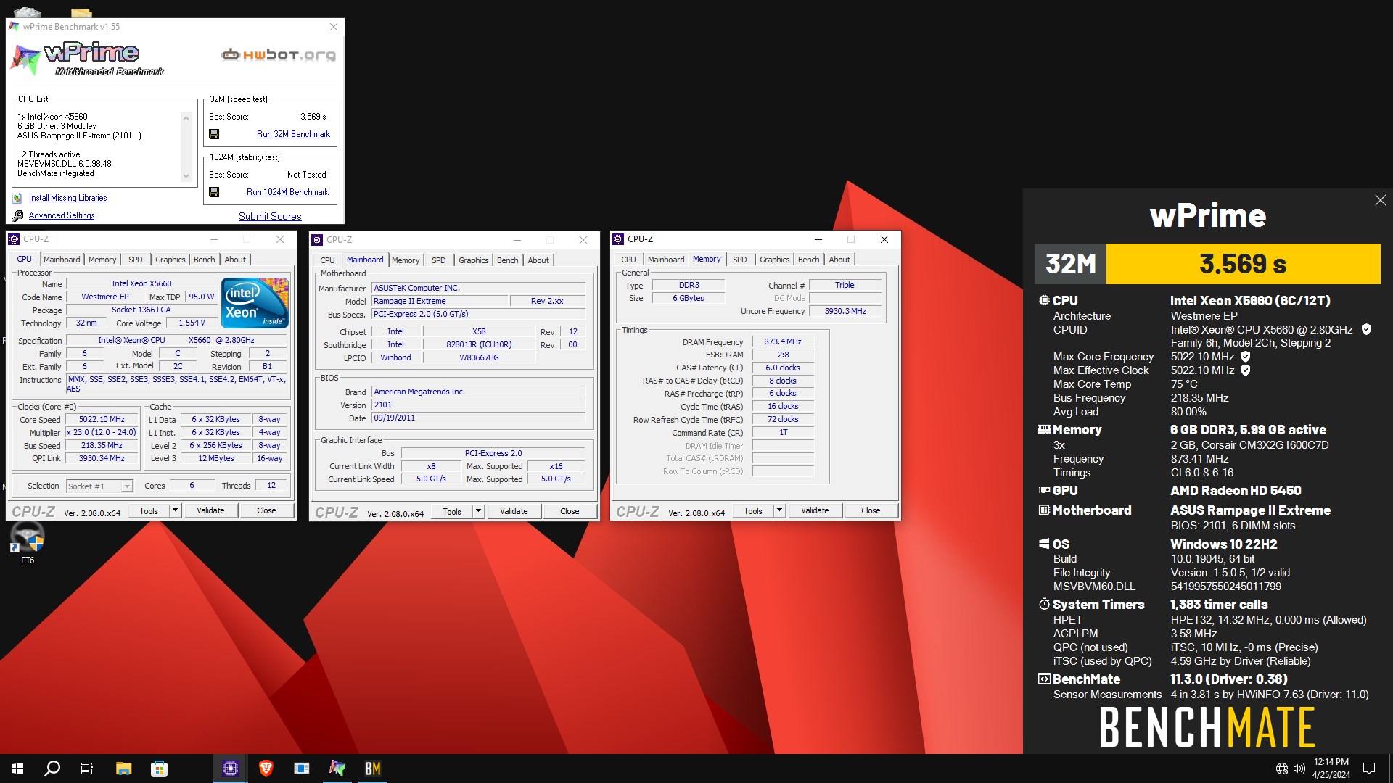
Task: Click the volume speaker tray icon
Action: [1299, 768]
